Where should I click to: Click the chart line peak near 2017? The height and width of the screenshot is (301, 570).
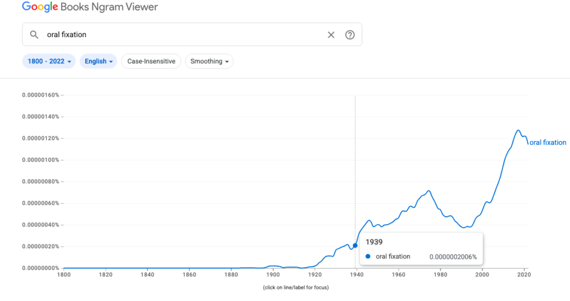(x=518, y=131)
